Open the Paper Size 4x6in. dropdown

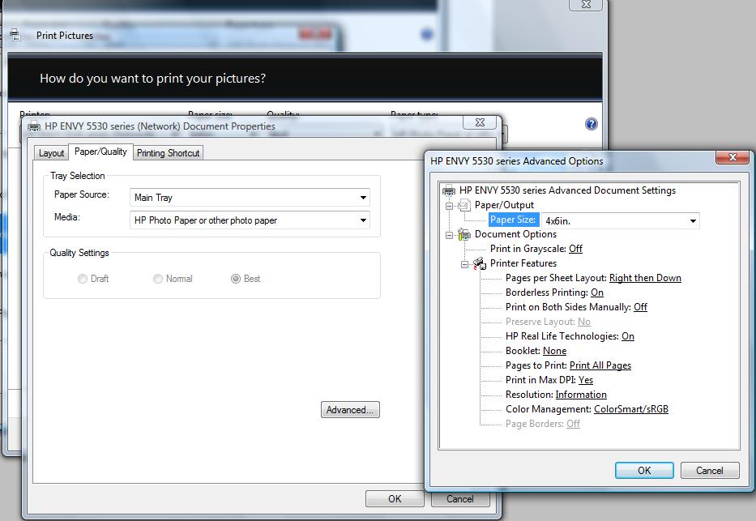click(621, 220)
